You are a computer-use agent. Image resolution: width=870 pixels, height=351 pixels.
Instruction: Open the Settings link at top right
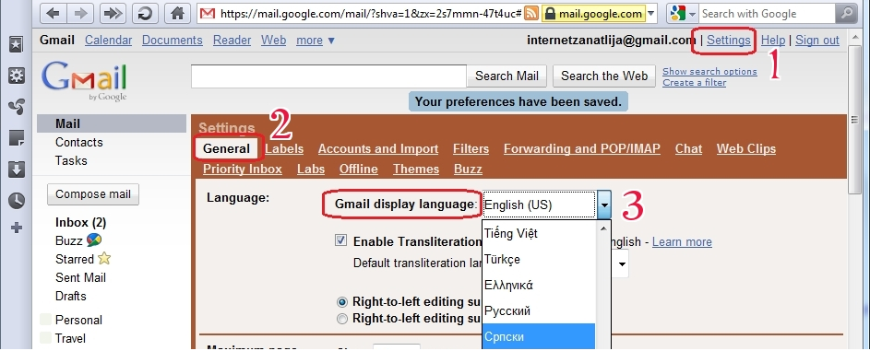(x=729, y=40)
